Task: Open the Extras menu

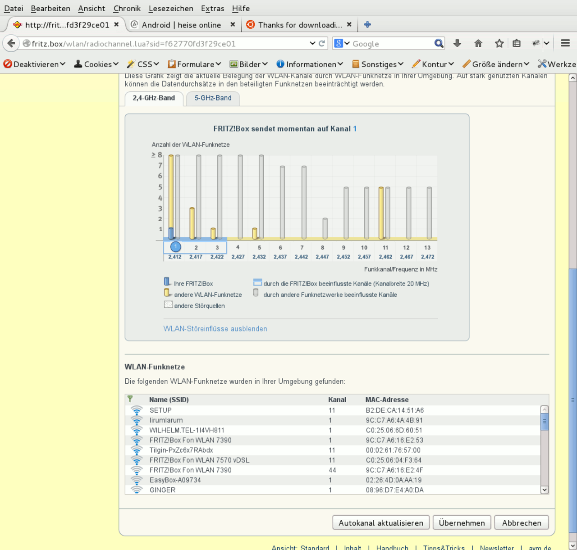Action: [212, 8]
